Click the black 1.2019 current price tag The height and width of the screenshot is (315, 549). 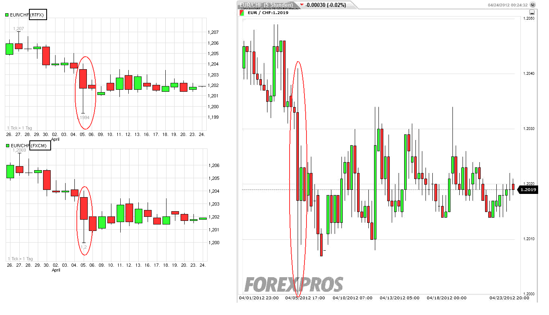click(x=527, y=189)
